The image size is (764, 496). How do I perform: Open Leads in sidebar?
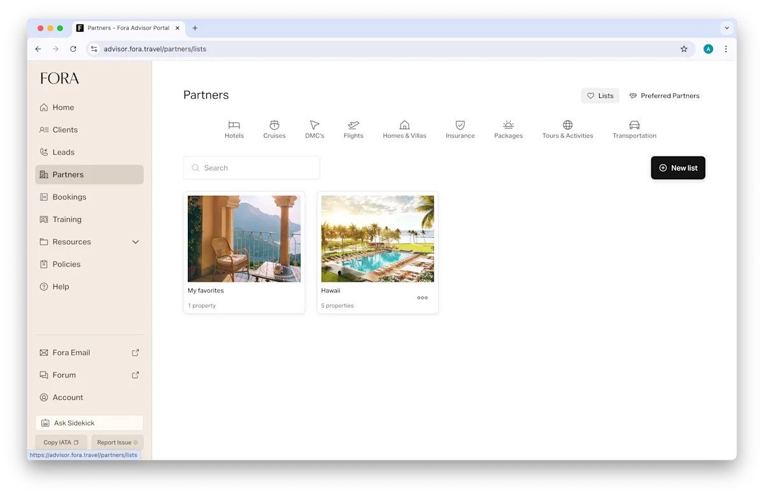click(x=89, y=152)
